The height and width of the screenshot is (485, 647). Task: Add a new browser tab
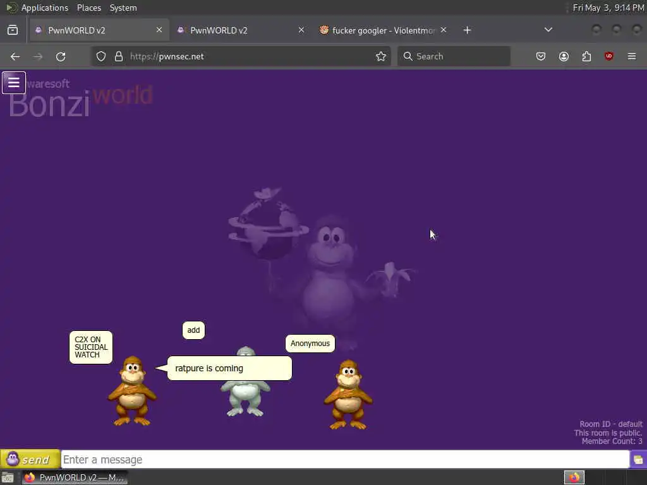(x=467, y=30)
